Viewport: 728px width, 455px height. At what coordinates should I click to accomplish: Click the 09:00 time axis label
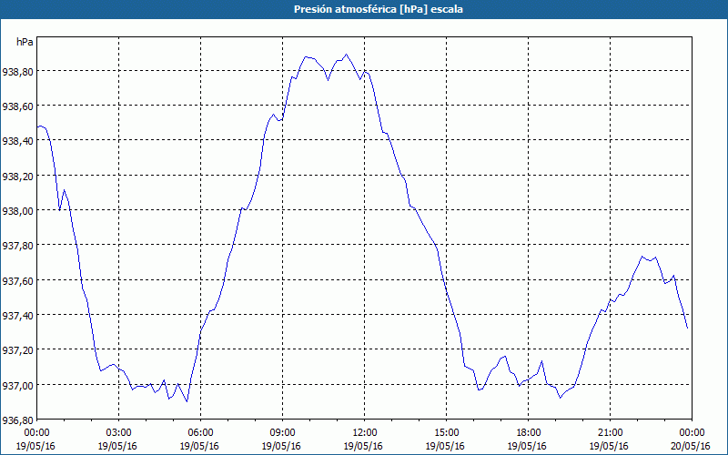pos(282,433)
